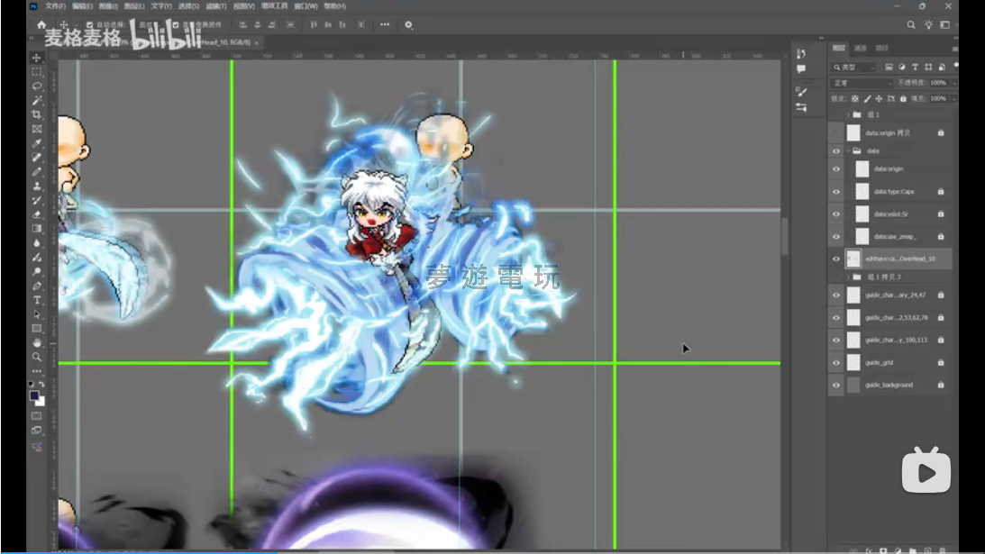
Task: Select the Lasso tool
Action: [x=37, y=86]
